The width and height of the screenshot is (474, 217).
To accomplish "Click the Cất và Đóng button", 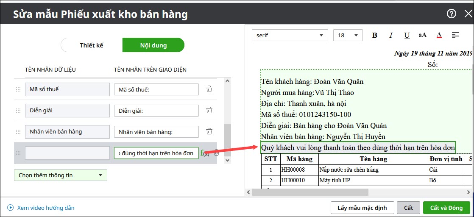I will pyautogui.click(x=446, y=208).
